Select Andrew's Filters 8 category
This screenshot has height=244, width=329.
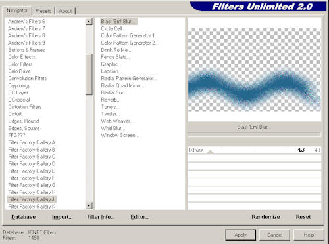(26, 35)
